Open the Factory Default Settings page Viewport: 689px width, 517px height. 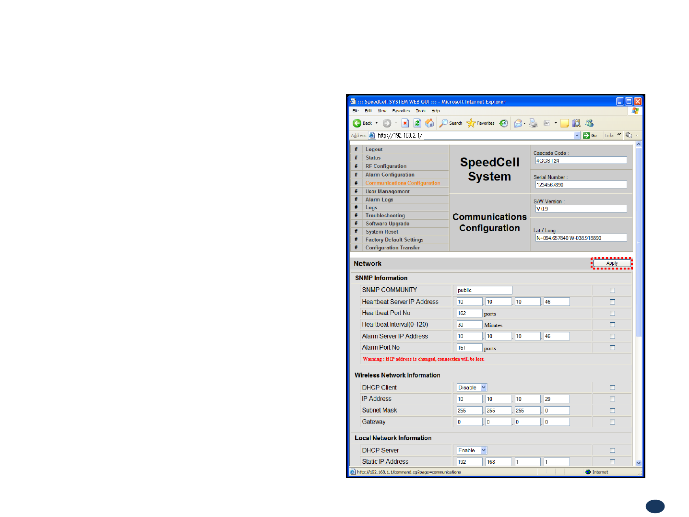pyautogui.click(x=394, y=240)
